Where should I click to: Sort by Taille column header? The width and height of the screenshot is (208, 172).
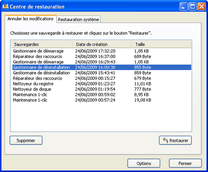[161, 45]
